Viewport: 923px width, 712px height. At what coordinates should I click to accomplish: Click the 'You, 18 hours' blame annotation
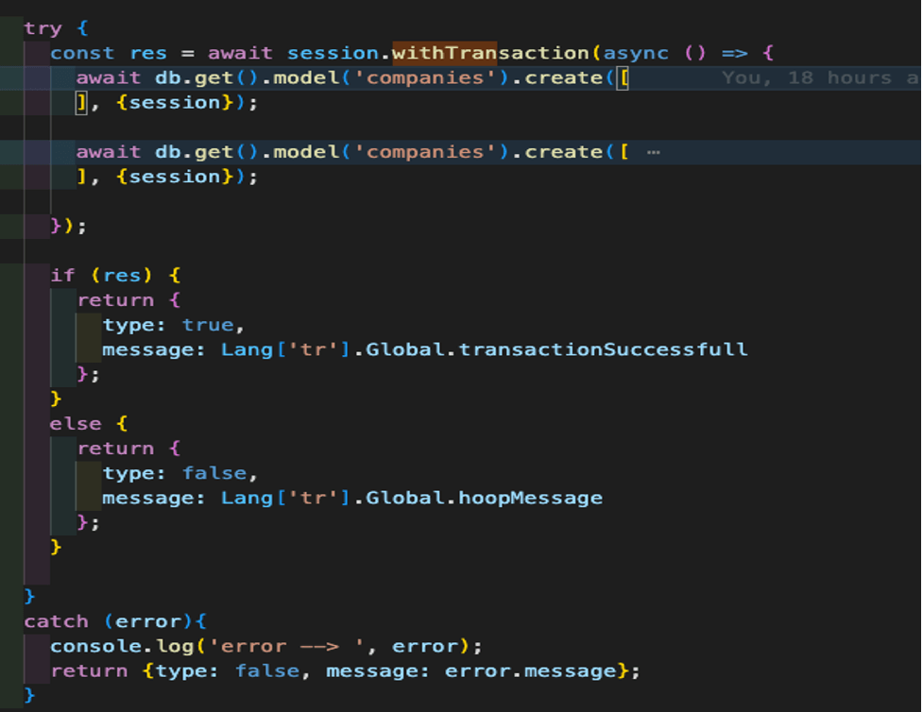point(819,77)
